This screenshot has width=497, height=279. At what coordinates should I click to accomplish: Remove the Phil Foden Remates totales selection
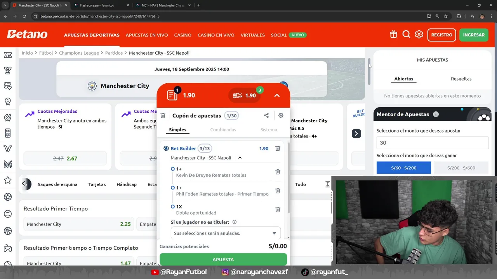click(278, 191)
